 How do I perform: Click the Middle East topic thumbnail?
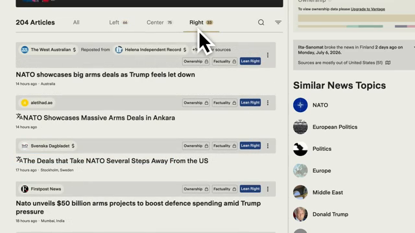coord(300,192)
